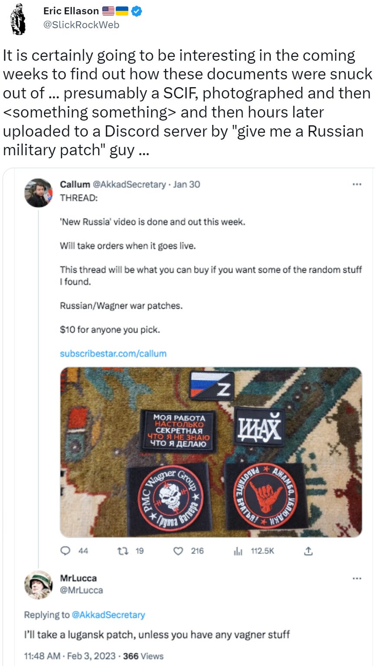The height and width of the screenshot is (666, 375).
Task: Open the view count analytics icon
Action: coord(238,551)
